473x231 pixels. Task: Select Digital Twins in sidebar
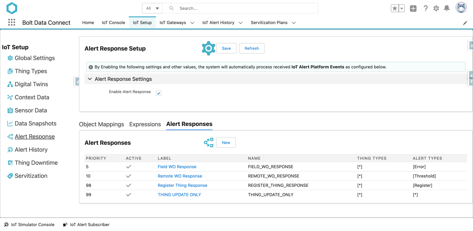[x=31, y=84]
